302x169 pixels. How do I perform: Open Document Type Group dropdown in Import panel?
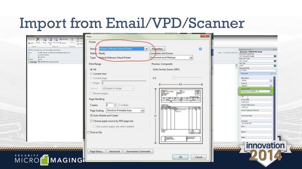(x=275, y=56)
